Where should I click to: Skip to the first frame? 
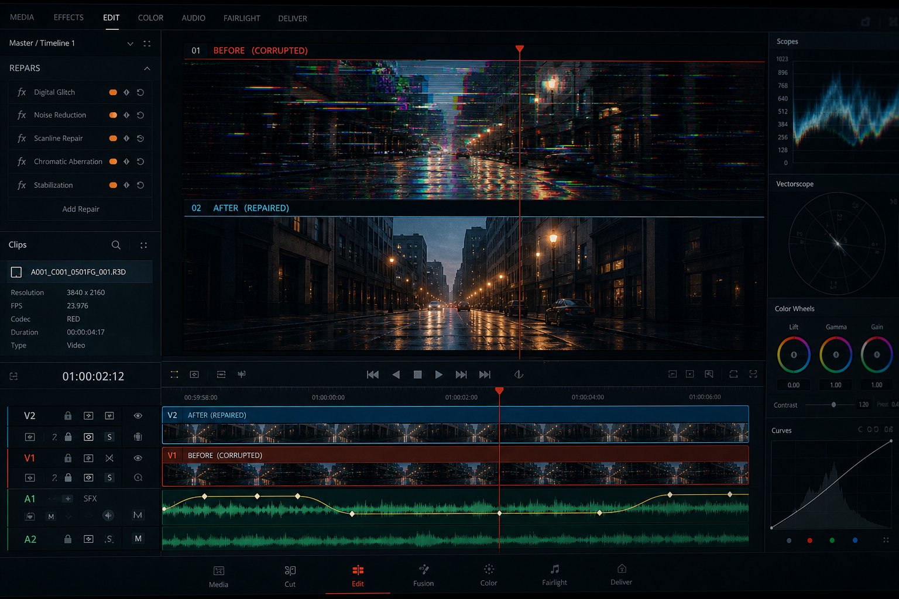pyautogui.click(x=373, y=374)
